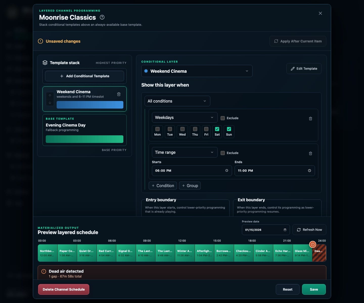Open the All conditions dropdown
Viewport: 364px width, 303px height.
177,101
